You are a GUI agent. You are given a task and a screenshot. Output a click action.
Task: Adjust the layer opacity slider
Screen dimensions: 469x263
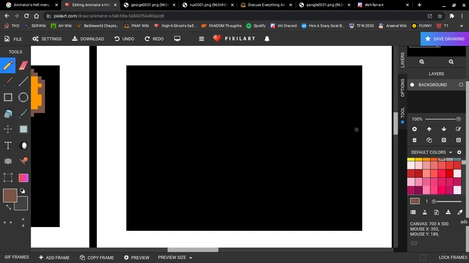(x=444, y=119)
